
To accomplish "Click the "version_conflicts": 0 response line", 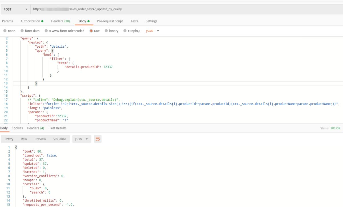I will tap(44, 176).
